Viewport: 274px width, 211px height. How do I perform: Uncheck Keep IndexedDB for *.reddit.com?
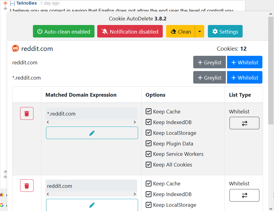tap(148, 122)
